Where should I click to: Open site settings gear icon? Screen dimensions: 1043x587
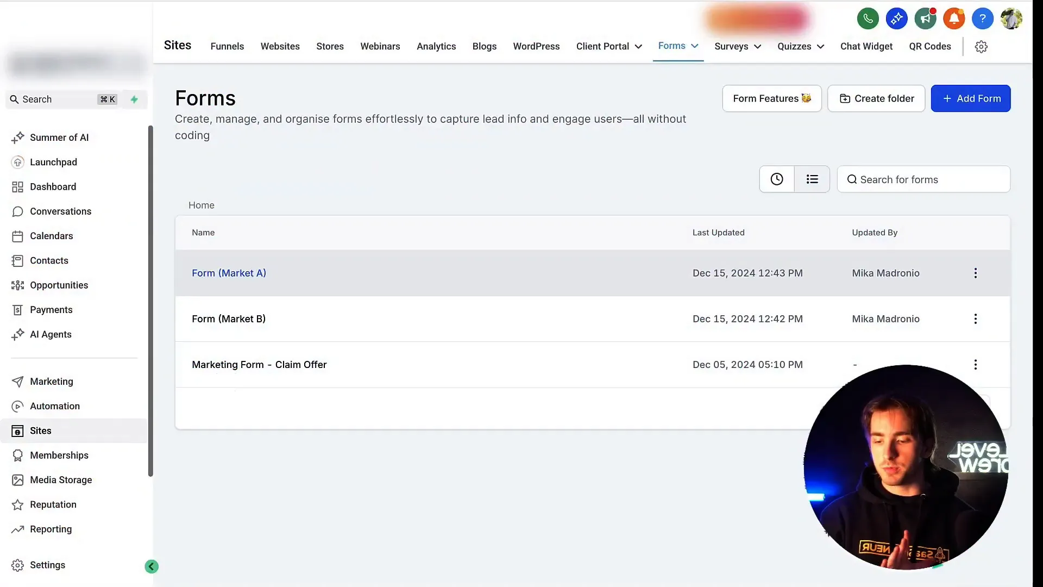click(981, 46)
